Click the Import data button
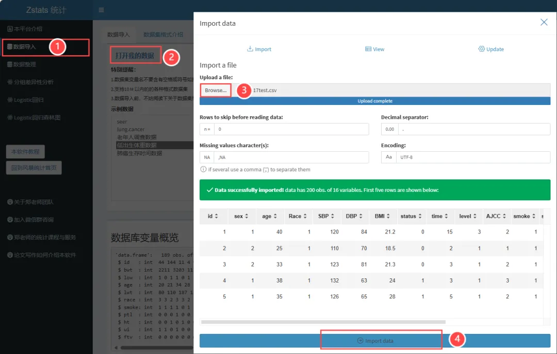The image size is (557, 354). 375,341
